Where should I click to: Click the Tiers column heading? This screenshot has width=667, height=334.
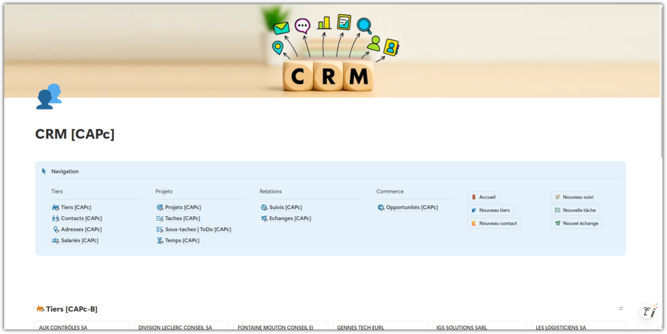click(57, 191)
